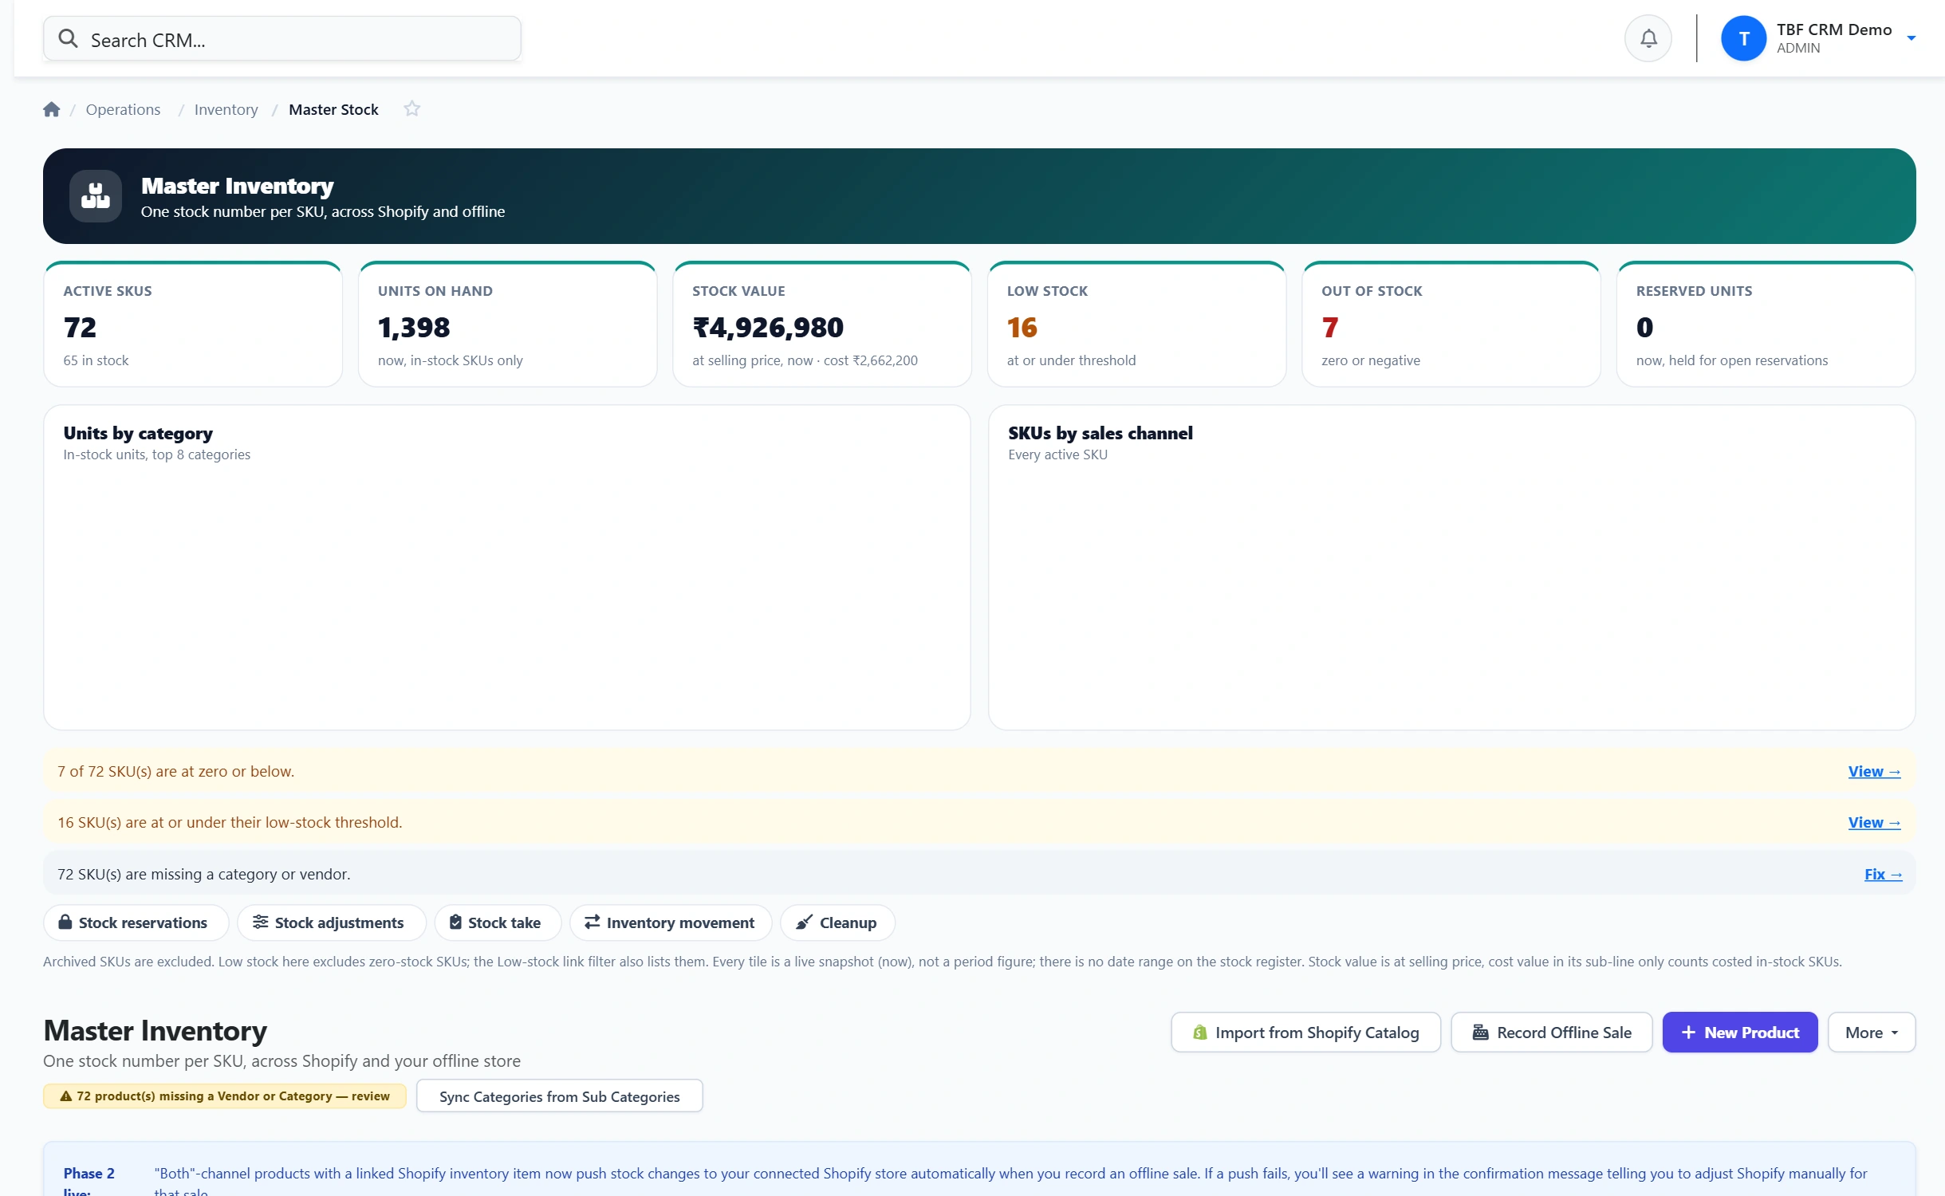This screenshot has width=1945, height=1196.
Task: Fix SKUs missing category or vendor
Action: pyautogui.click(x=1883, y=874)
